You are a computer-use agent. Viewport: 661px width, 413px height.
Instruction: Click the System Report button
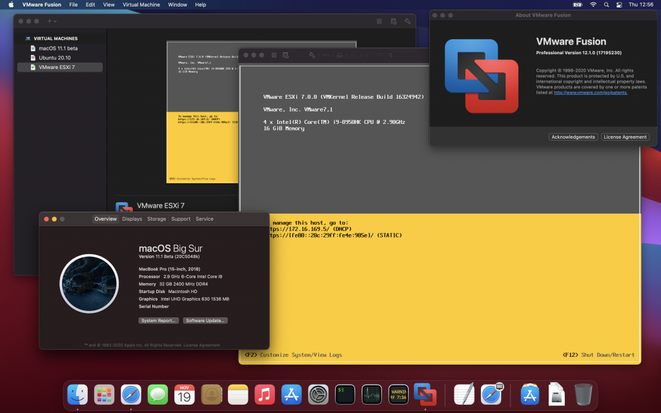coord(158,321)
